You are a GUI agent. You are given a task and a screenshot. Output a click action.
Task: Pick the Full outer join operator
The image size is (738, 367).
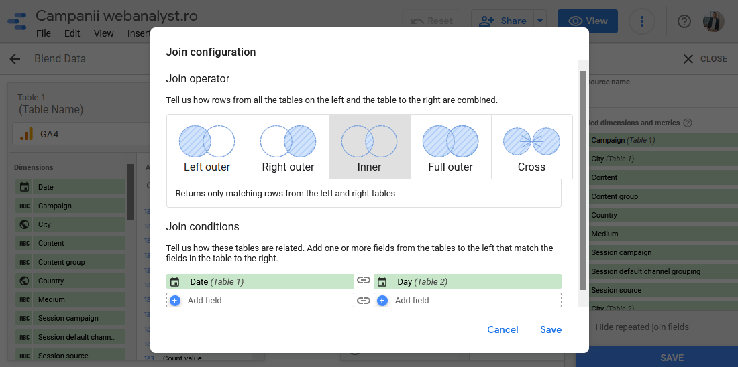tap(450, 147)
